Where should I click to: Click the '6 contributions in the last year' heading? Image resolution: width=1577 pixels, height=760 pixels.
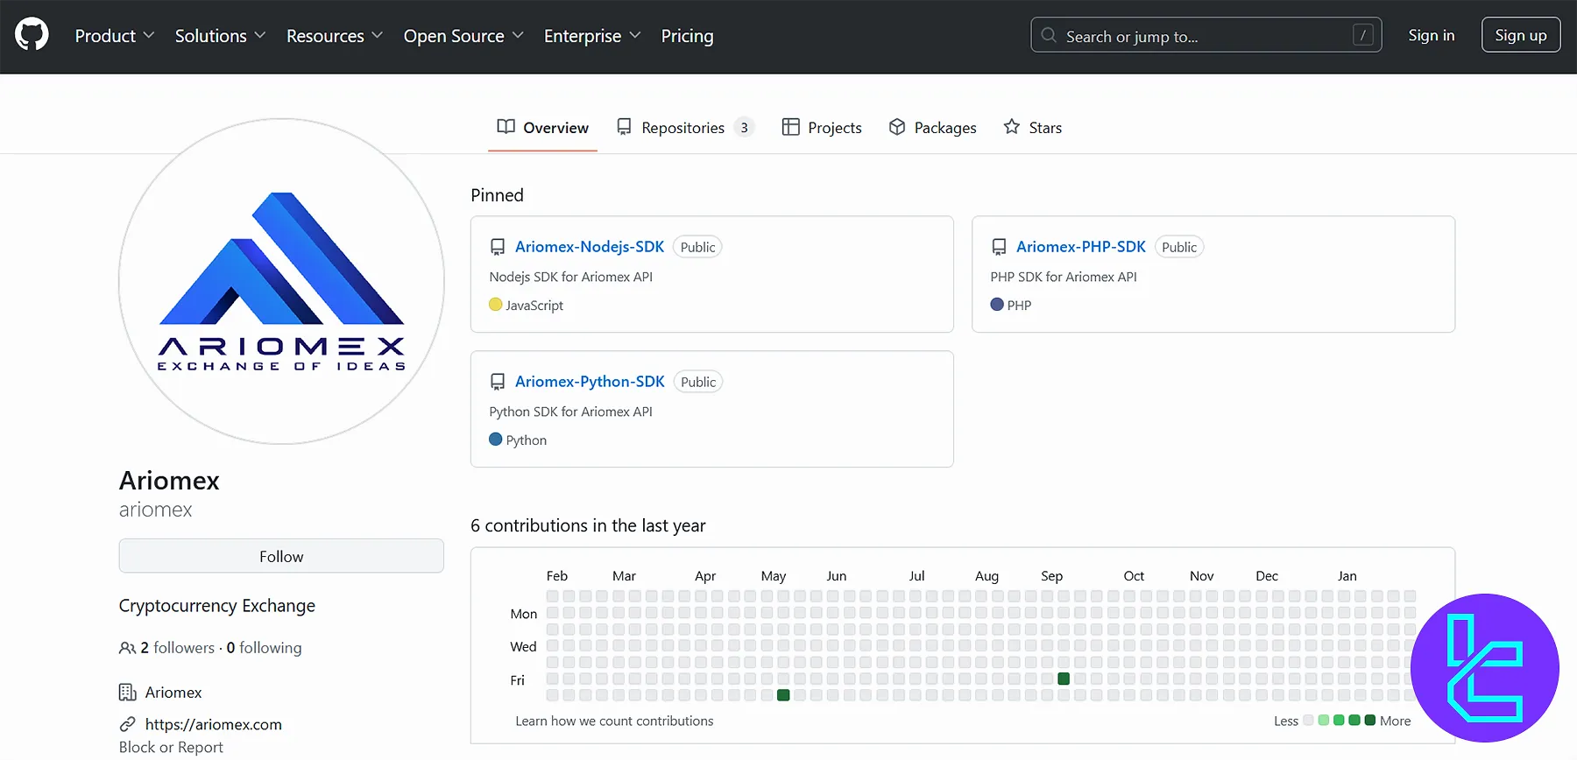588,525
